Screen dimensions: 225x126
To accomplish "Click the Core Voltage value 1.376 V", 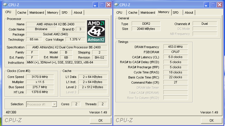I will click(x=75, y=39).
